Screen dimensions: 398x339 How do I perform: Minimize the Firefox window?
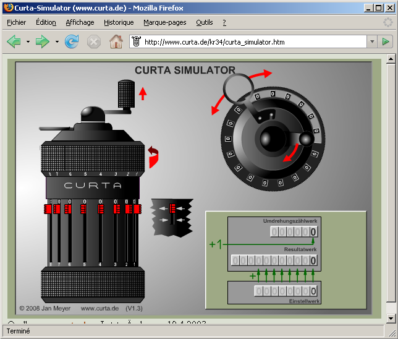(368, 8)
